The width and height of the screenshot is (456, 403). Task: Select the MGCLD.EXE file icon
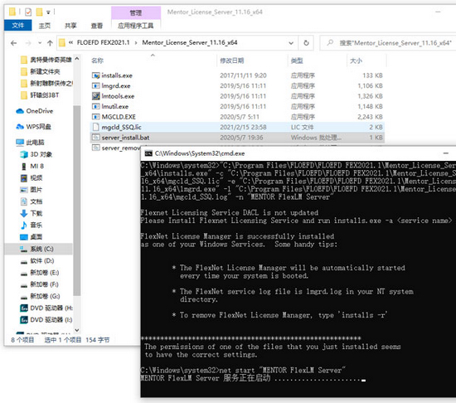tap(95, 117)
